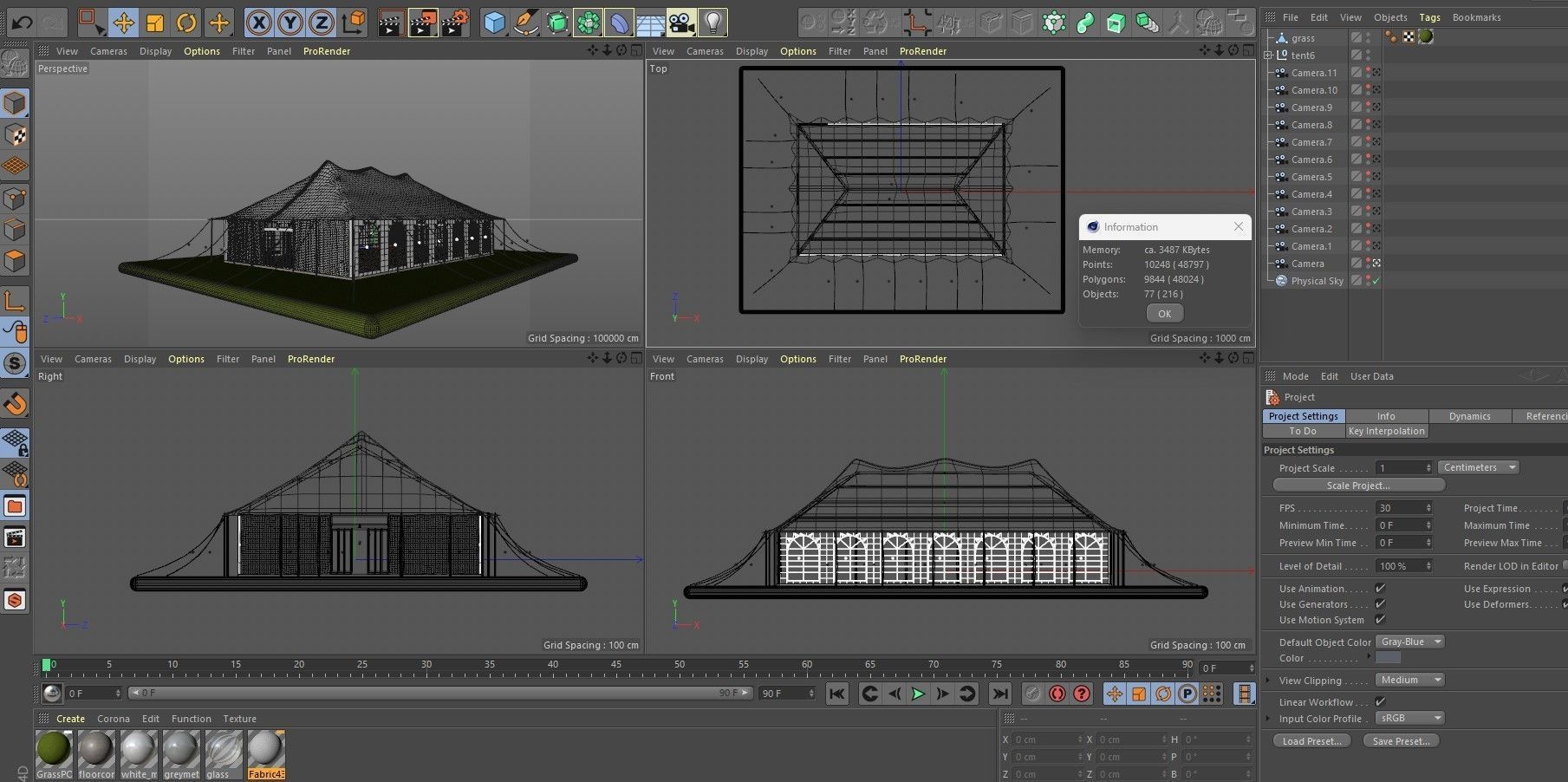This screenshot has width=1568, height=782.
Task: Select the Live Selection tool
Action: click(91, 22)
